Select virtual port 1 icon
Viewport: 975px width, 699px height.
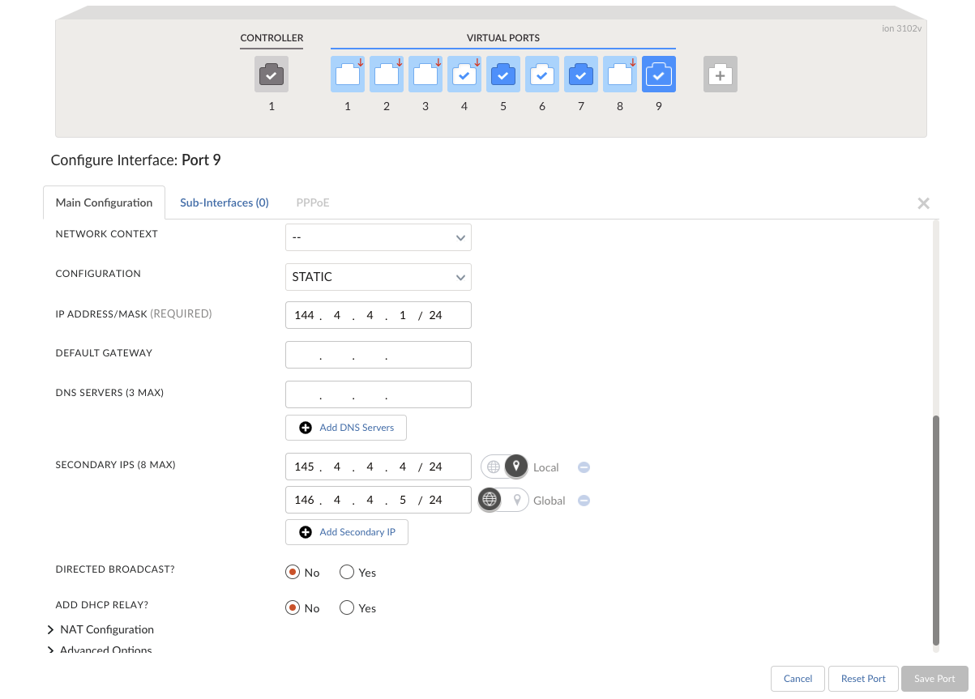tap(348, 75)
